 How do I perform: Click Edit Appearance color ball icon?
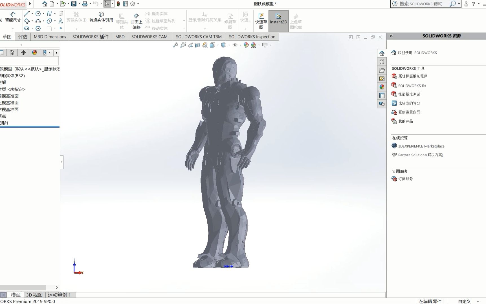click(x=246, y=45)
